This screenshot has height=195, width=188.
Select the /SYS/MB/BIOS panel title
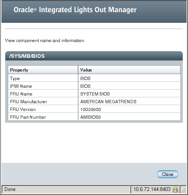(x=27, y=56)
